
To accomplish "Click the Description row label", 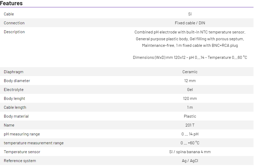I will [x=14, y=32].
